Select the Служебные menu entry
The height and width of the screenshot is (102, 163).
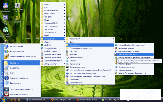[90, 45]
